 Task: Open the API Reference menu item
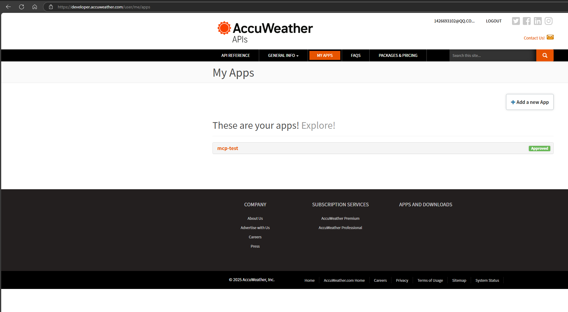(x=236, y=55)
